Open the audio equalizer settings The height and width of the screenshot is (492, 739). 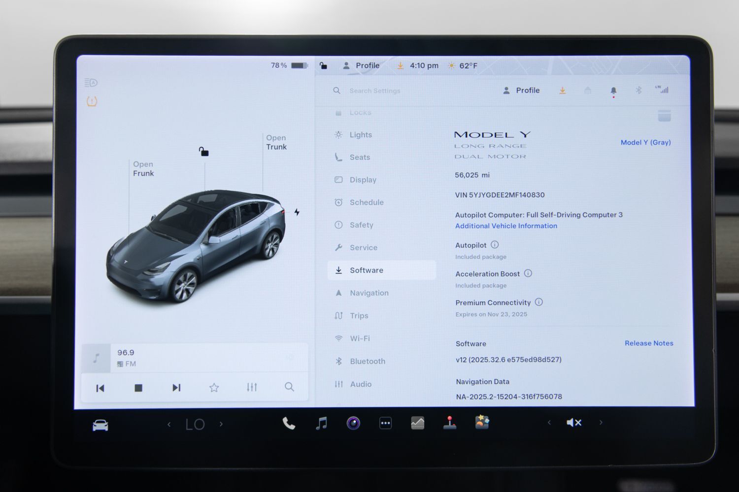point(252,388)
